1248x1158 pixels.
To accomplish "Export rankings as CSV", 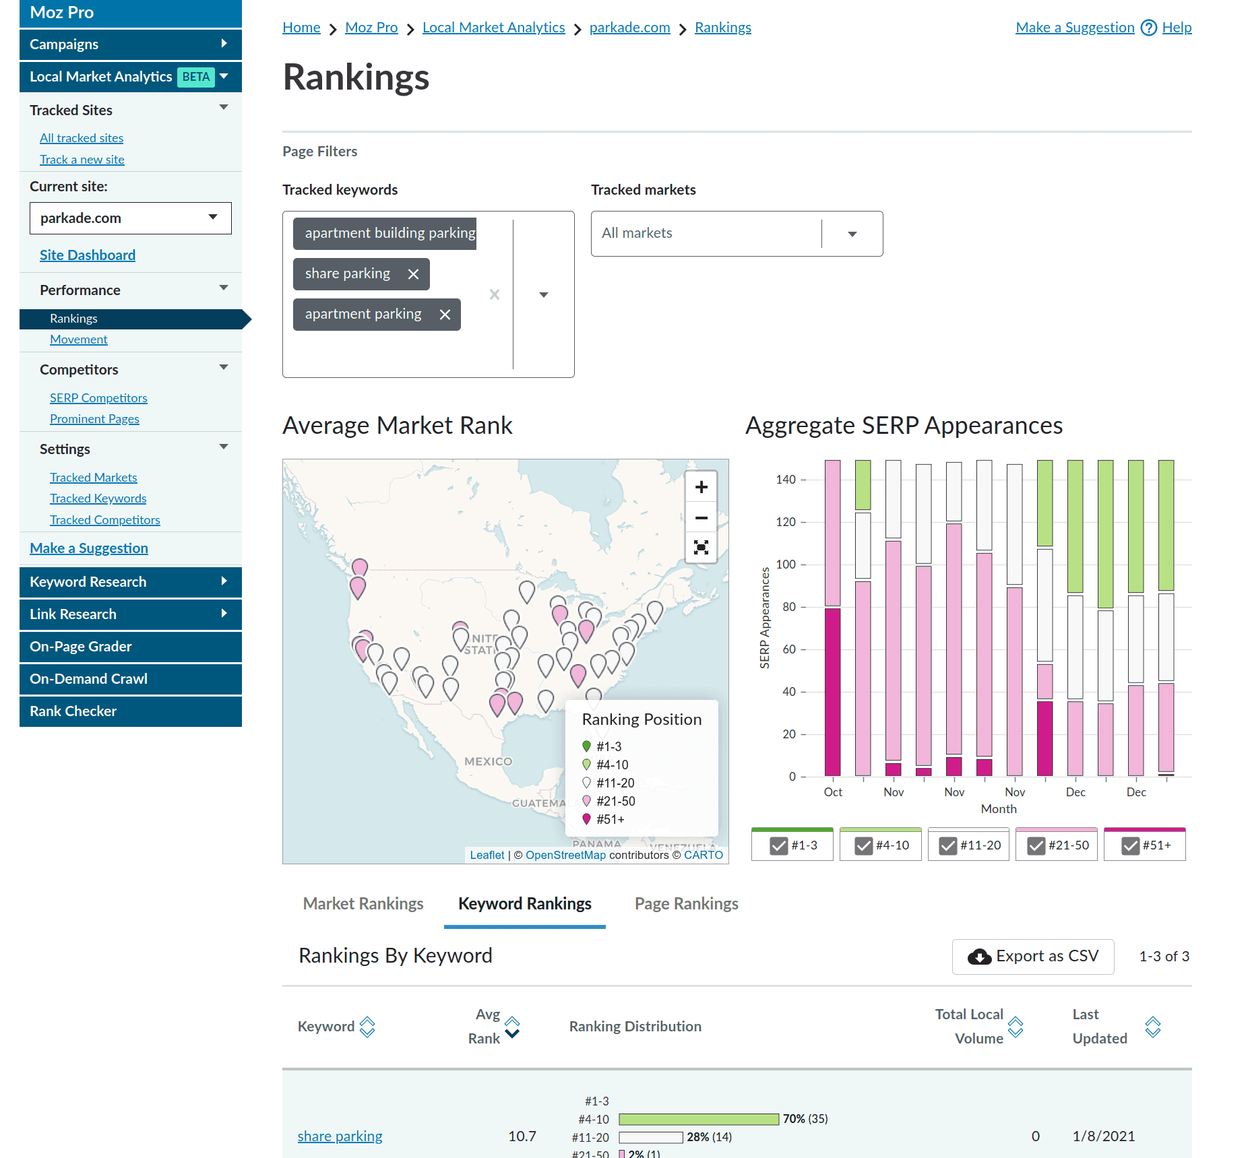I will (1033, 957).
